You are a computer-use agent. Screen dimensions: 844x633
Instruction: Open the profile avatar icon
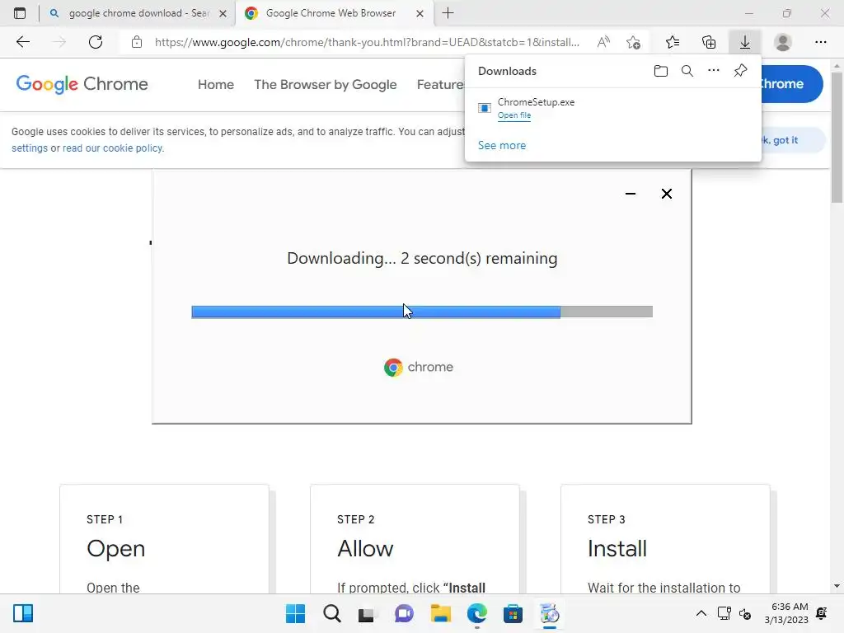tap(783, 42)
